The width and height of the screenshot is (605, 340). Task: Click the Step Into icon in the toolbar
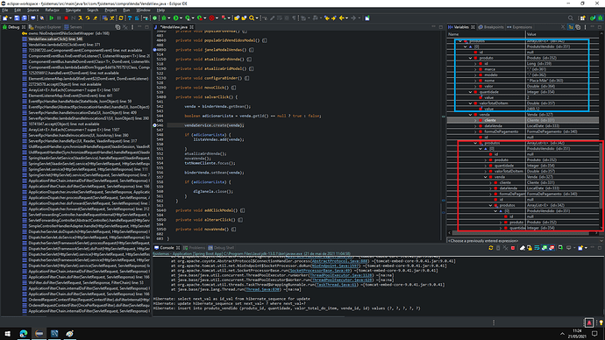coord(81,18)
